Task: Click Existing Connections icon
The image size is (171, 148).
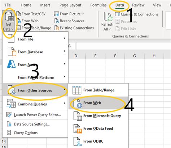Action: pos(57,28)
